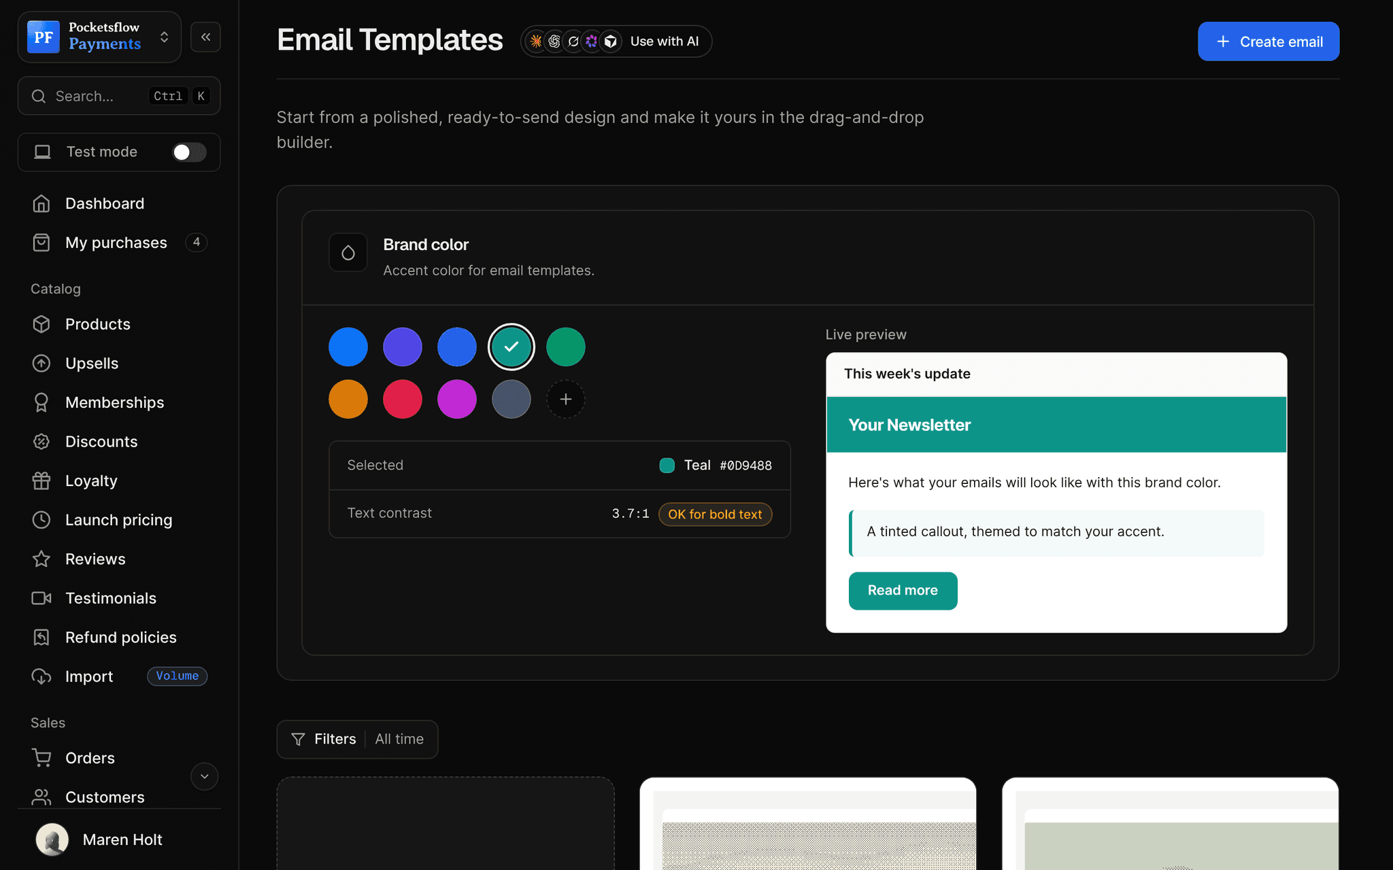The width and height of the screenshot is (1393, 870).
Task: Click the Launch pricing clock icon
Action: 41,520
